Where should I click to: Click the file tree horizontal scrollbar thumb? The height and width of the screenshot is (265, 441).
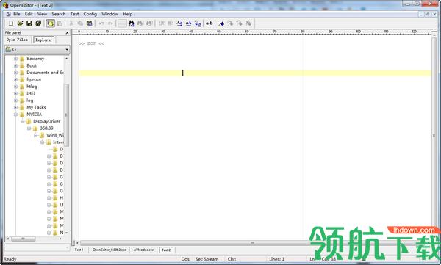coord(23,239)
